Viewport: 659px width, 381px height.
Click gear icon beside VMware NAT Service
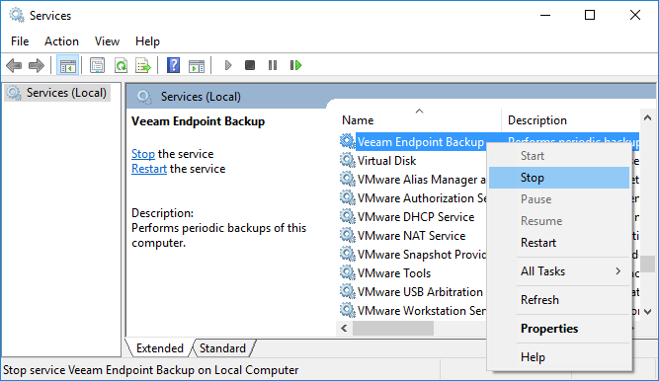[x=347, y=235]
